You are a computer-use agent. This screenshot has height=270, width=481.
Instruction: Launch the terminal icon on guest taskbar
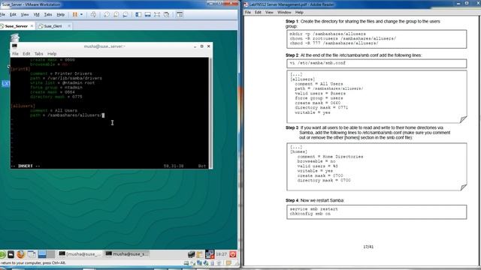[x=11, y=254]
